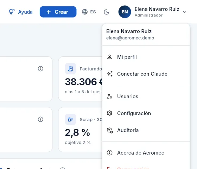The height and width of the screenshot is (169, 197).
Task: Click the scrap bin icon on Scrap card
Action: coord(70,119)
